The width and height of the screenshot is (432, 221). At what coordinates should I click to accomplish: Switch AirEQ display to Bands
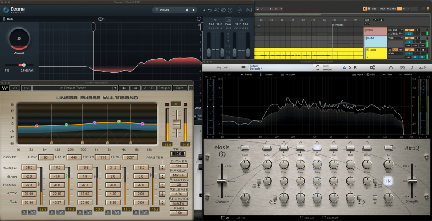(246, 75)
